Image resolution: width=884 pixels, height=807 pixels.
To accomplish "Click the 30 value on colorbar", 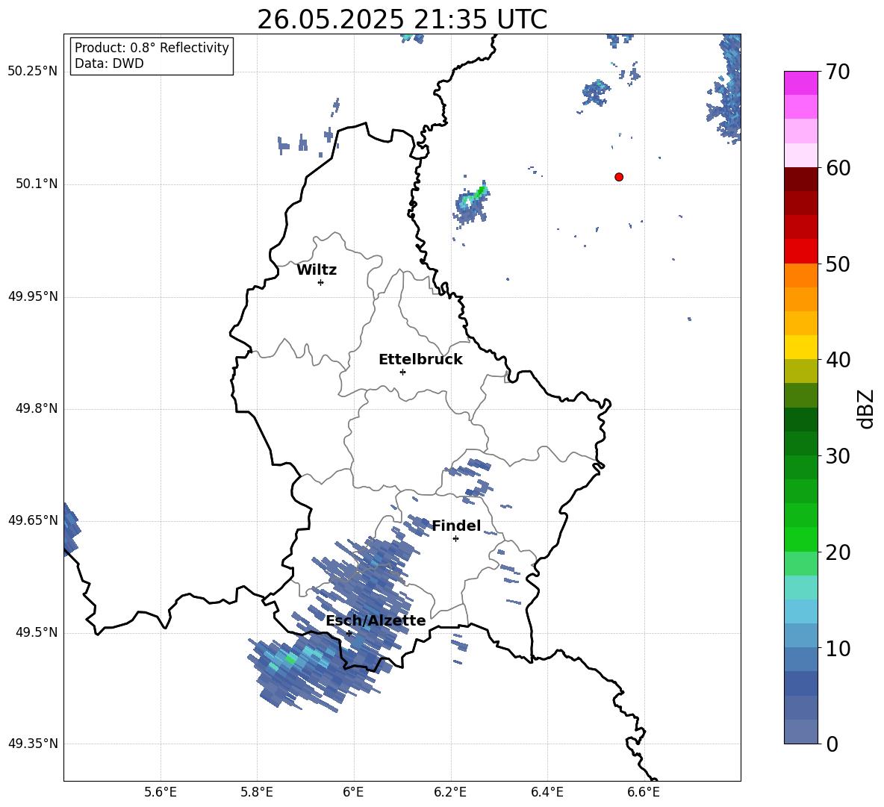I will pos(838,455).
